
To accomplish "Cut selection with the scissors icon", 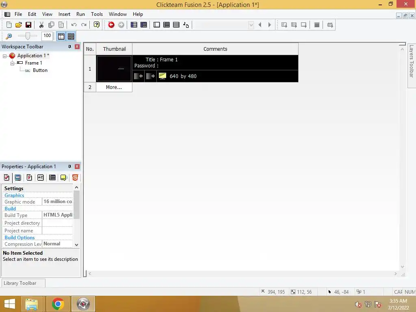I will [x=41, y=25].
